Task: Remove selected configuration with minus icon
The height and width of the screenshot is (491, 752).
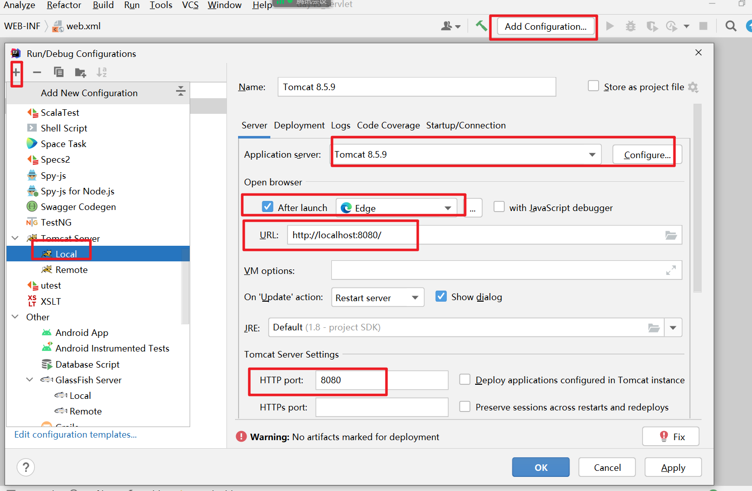Action: click(x=37, y=72)
